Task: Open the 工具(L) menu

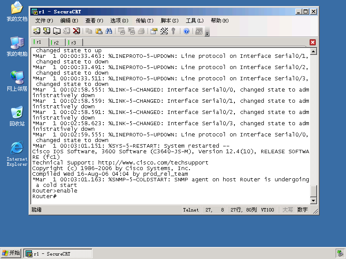Action: pyautogui.click(x=195, y=21)
